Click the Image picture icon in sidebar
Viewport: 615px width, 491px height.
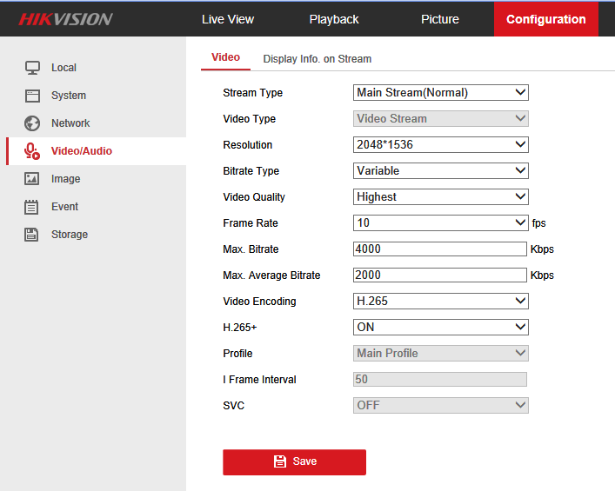click(x=32, y=179)
